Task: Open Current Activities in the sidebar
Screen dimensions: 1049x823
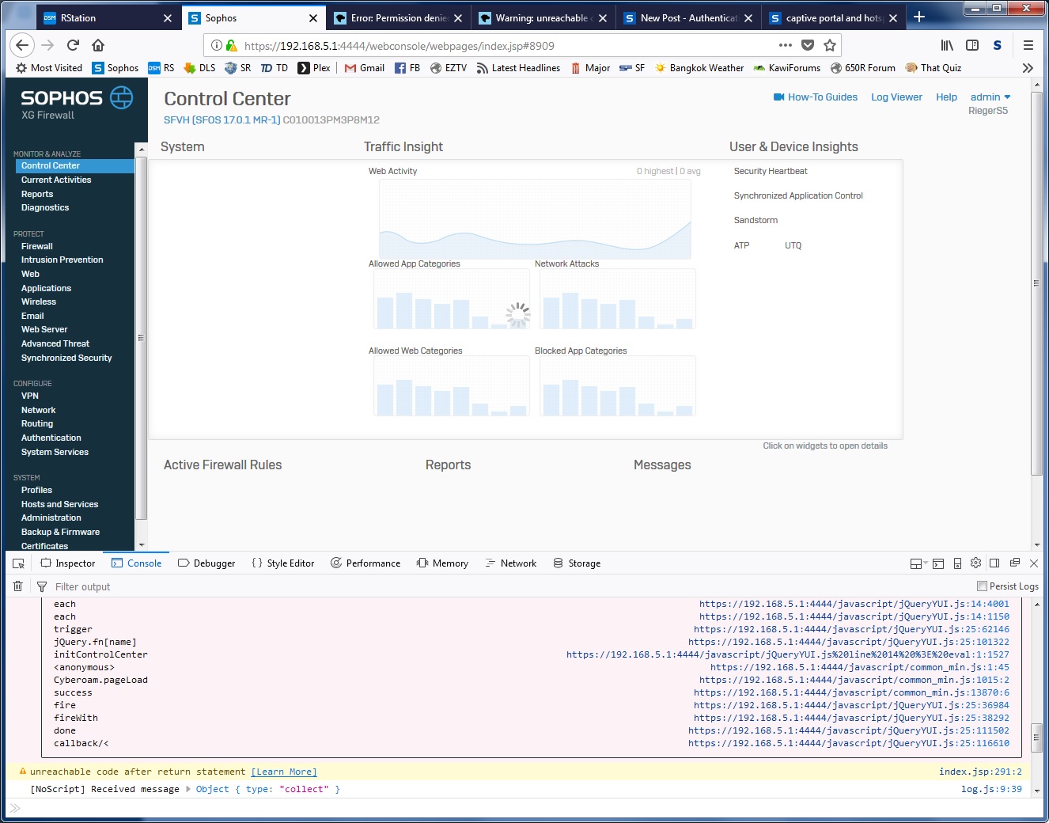Action: coord(56,180)
